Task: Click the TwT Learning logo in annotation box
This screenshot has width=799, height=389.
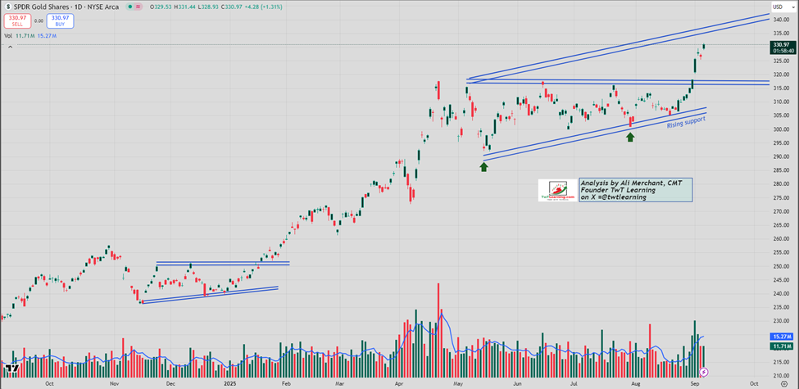Action: coord(557,191)
